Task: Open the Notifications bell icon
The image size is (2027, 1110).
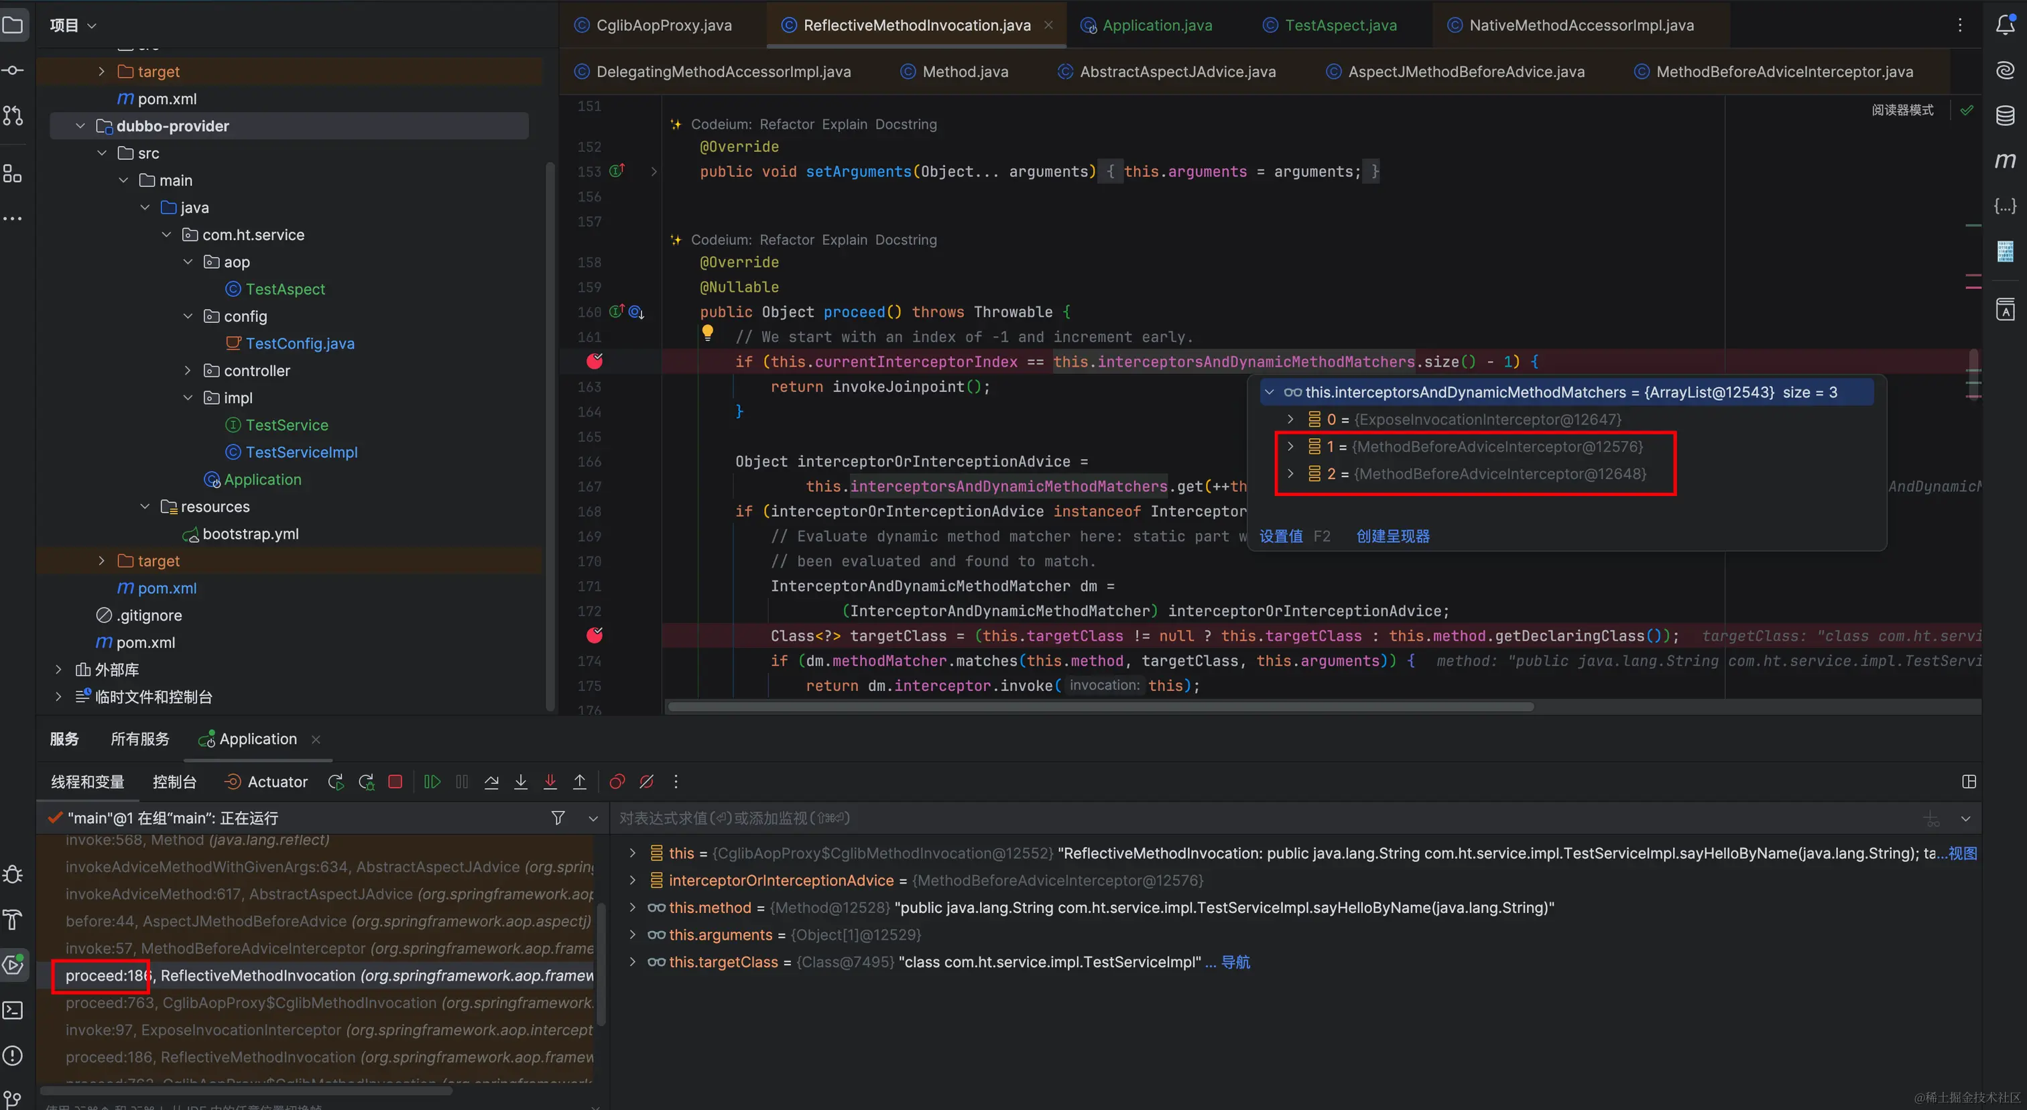Action: tap(2005, 25)
